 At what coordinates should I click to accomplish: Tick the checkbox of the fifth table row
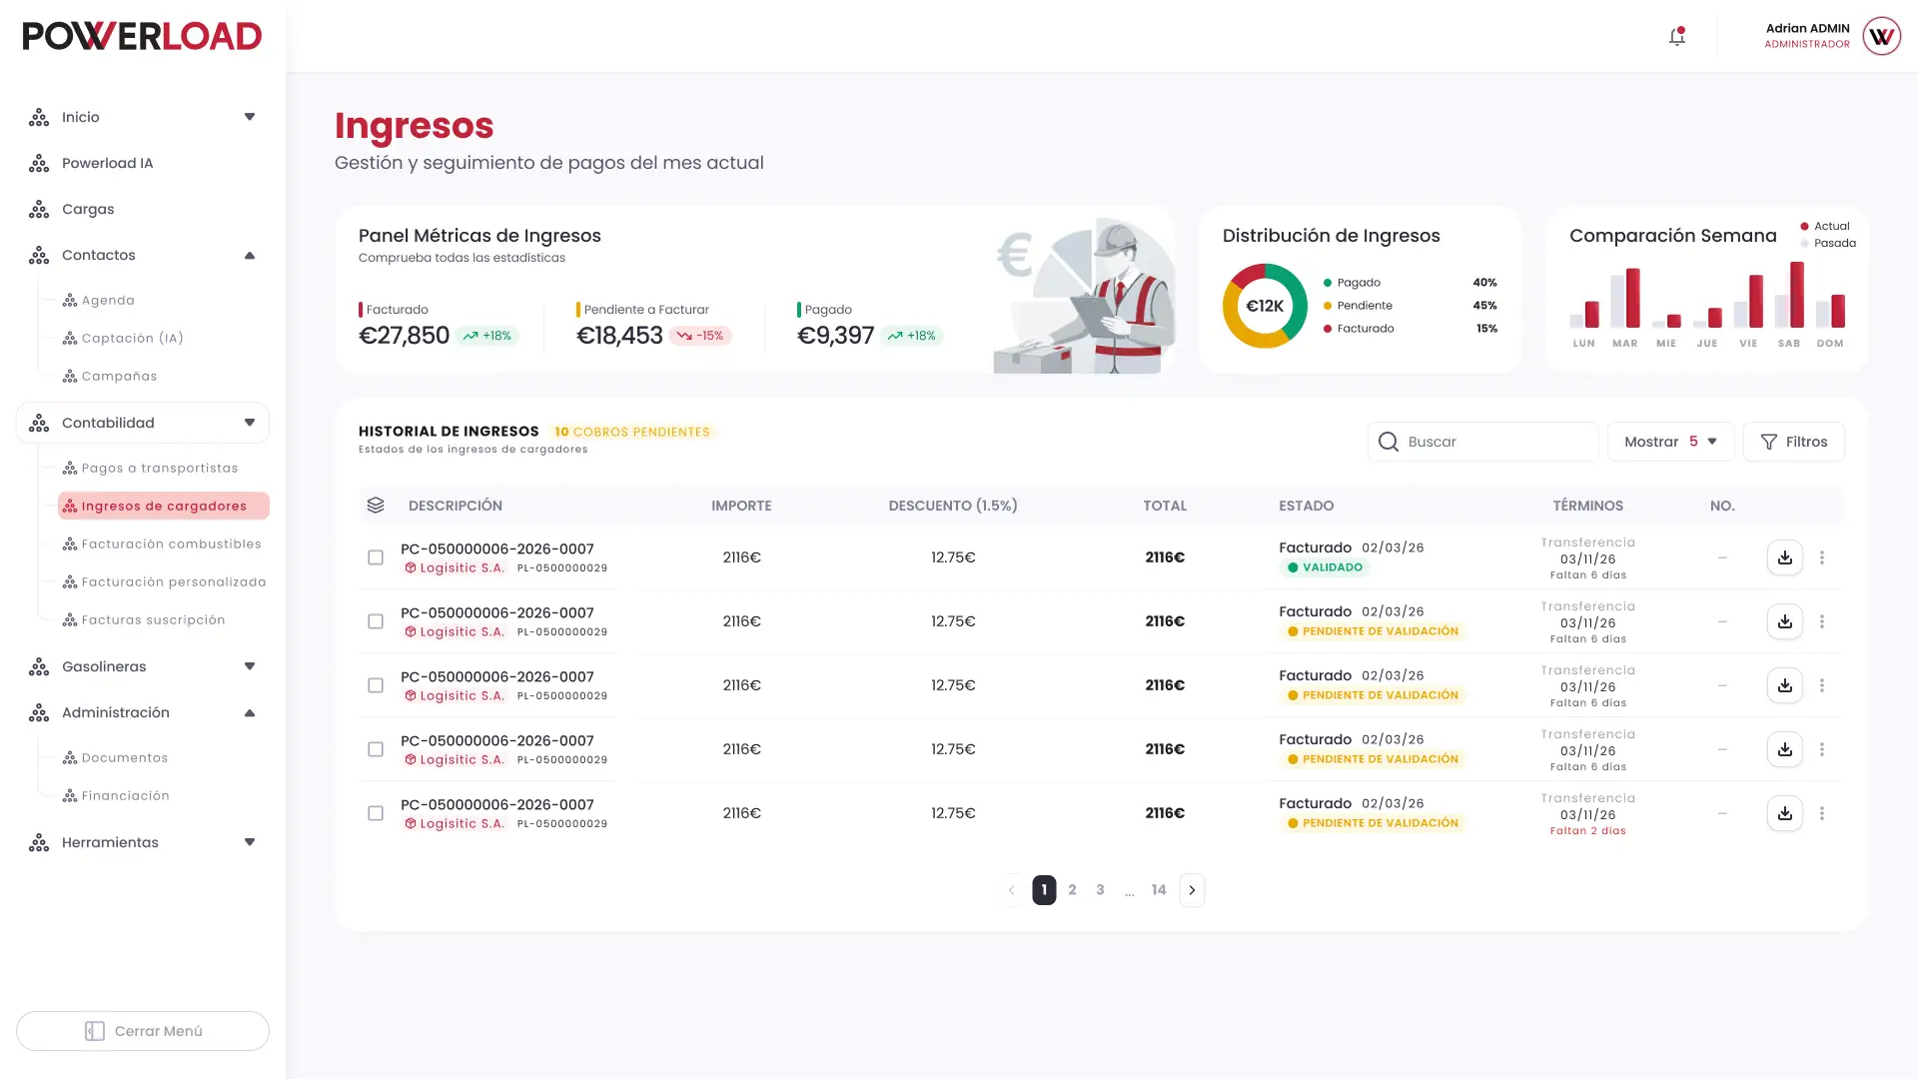(x=376, y=813)
